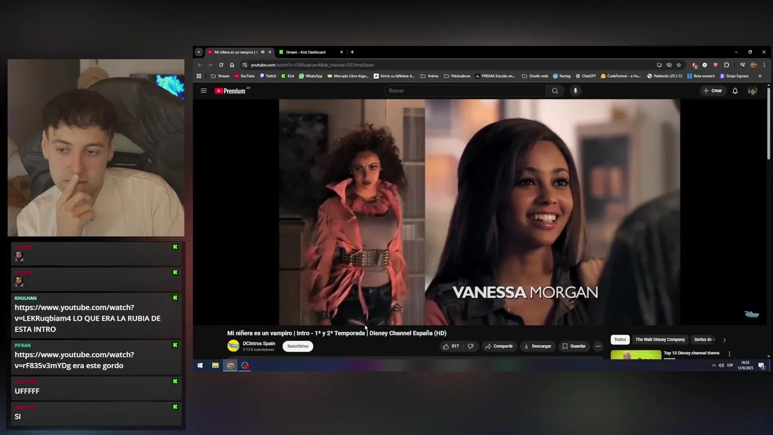Open browser extensions puzzle icon

[x=726, y=65]
